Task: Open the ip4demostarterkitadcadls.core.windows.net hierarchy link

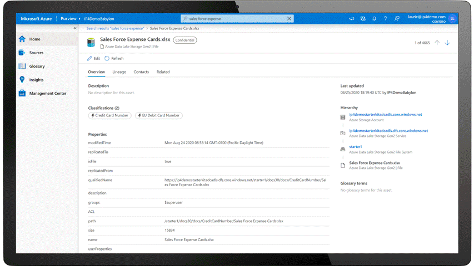Action: pyautogui.click(x=386, y=115)
